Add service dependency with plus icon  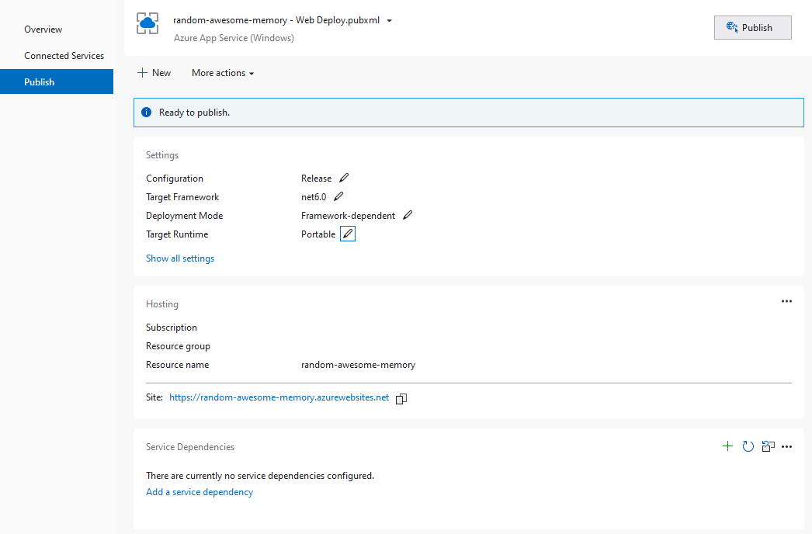[x=727, y=446]
